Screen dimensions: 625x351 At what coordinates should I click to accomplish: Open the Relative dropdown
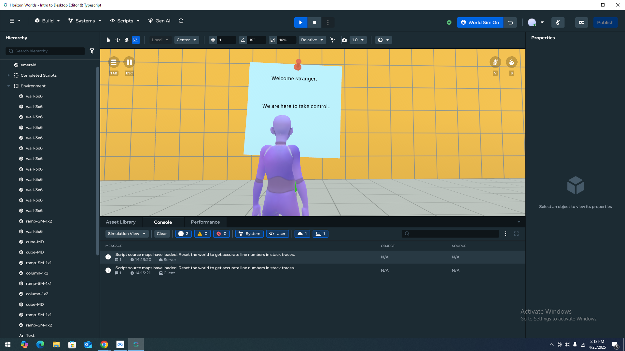[x=312, y=40]
